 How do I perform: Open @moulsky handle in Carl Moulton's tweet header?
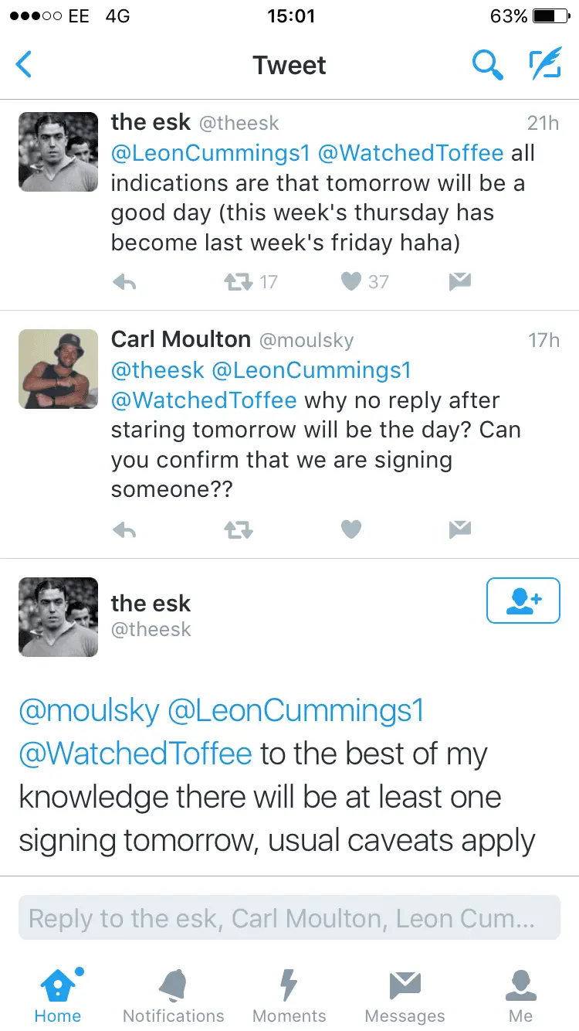(306, 340)
